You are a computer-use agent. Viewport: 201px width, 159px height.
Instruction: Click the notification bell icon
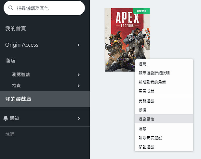[x=6, y=118]
